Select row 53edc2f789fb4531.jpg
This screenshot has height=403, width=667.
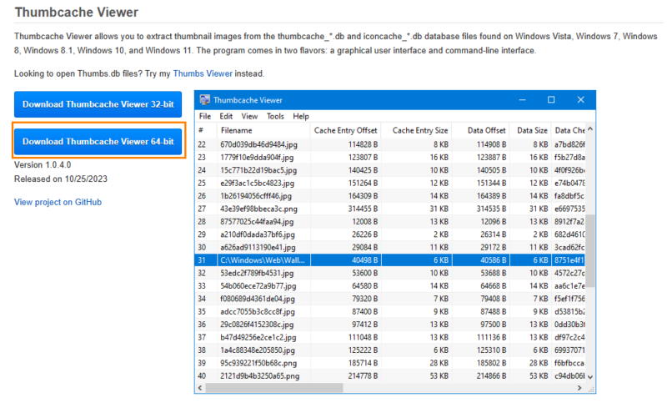click(x=390, y=273)
